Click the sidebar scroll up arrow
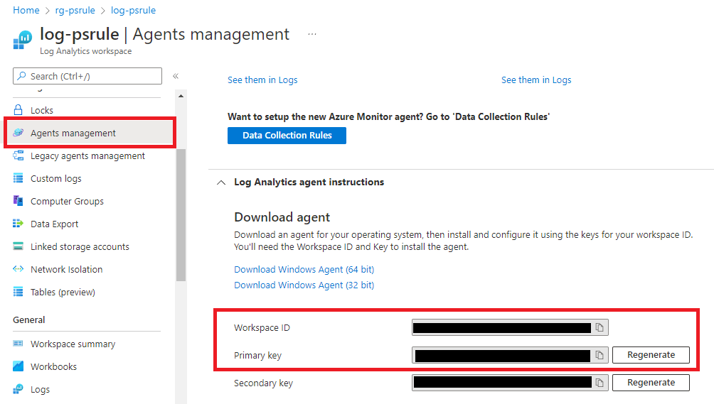The width and height of the screenshot is (714, 404). pyautogui.click(x=181, y=96)
